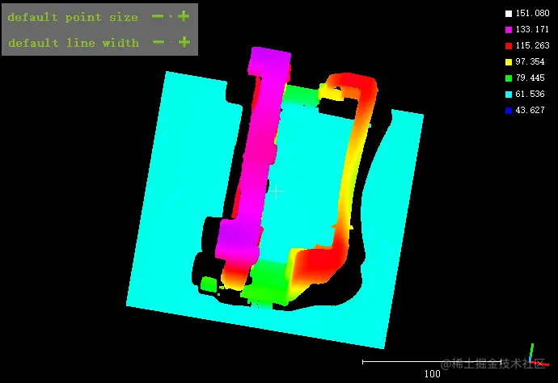Click the center crosshair pivot marker
The height and width of the screenshot is (383, 558).
click(276, 191)
